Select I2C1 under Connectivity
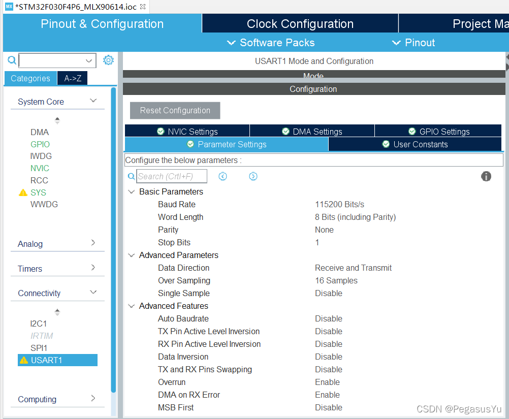This screenshot has height=419, width=509. [x=39, y=324]
